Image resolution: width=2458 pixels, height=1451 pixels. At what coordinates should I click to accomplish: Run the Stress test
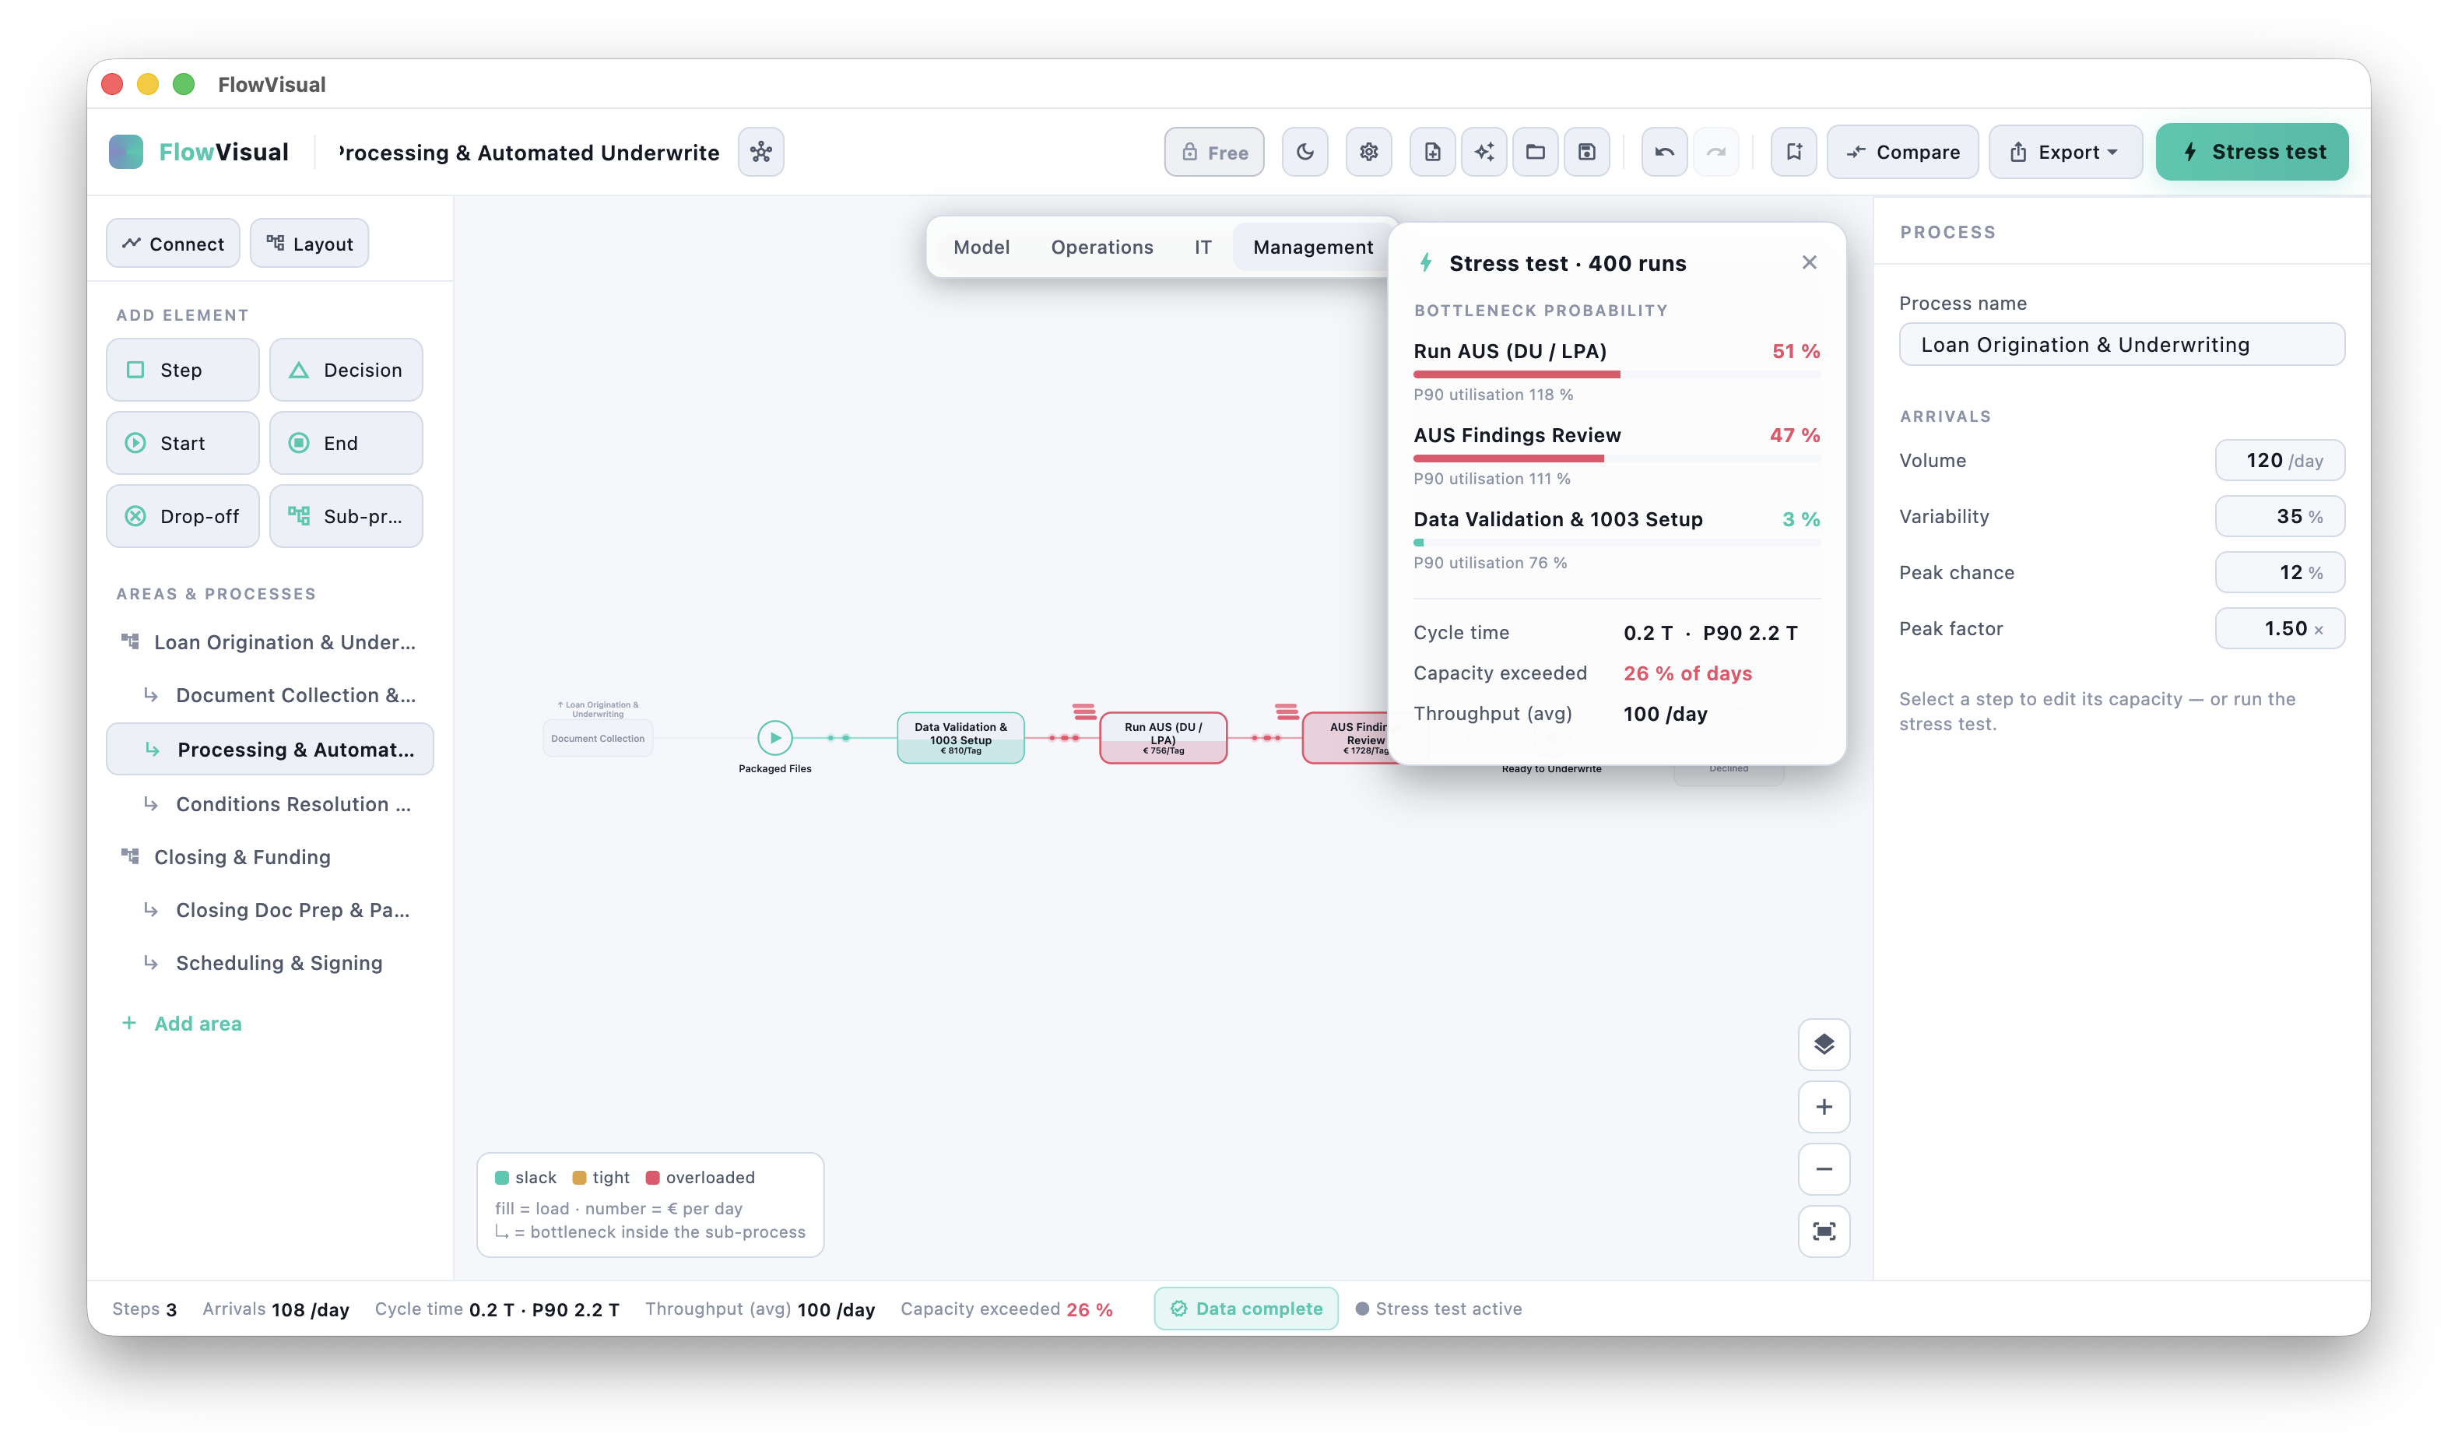(2252, 152)
